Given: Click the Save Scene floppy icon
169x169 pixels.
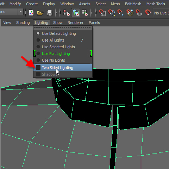Looking at the screenshot, I should click(50, 13).
